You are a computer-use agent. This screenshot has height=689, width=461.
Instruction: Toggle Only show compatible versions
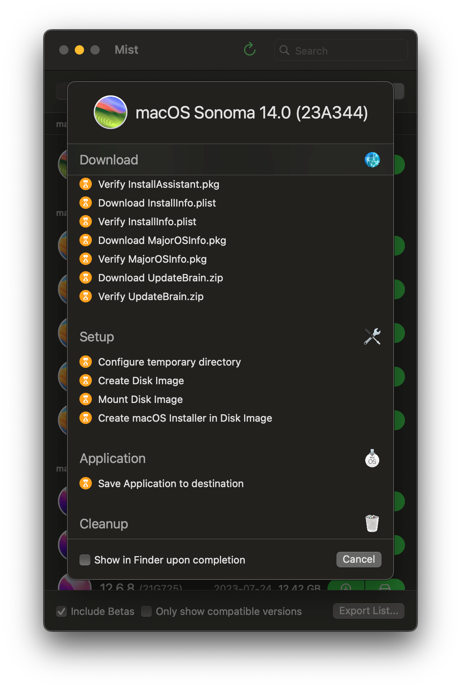click(146, 611)
